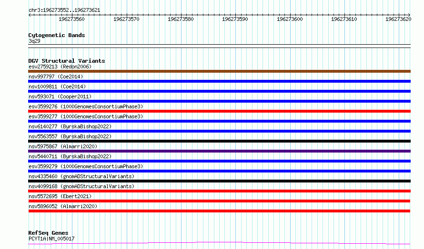Click the blue bar under nsv6140277
Screen dimensions: 424x249
tap(219, 131)
